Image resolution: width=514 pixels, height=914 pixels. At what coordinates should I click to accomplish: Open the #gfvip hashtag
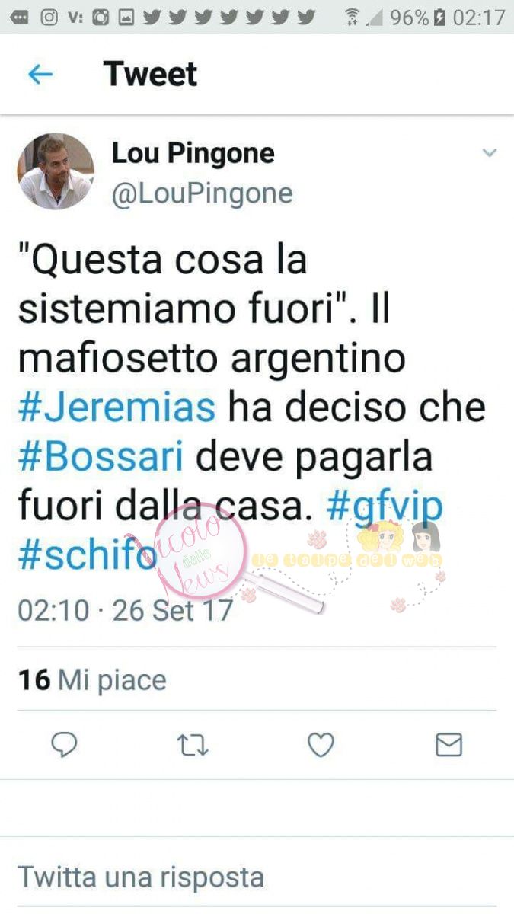point(385,508)
